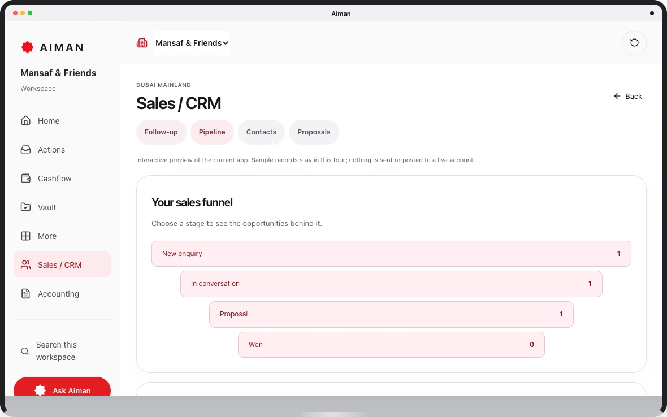Click the Choose a stage instruction text

(x=236, y=224)
